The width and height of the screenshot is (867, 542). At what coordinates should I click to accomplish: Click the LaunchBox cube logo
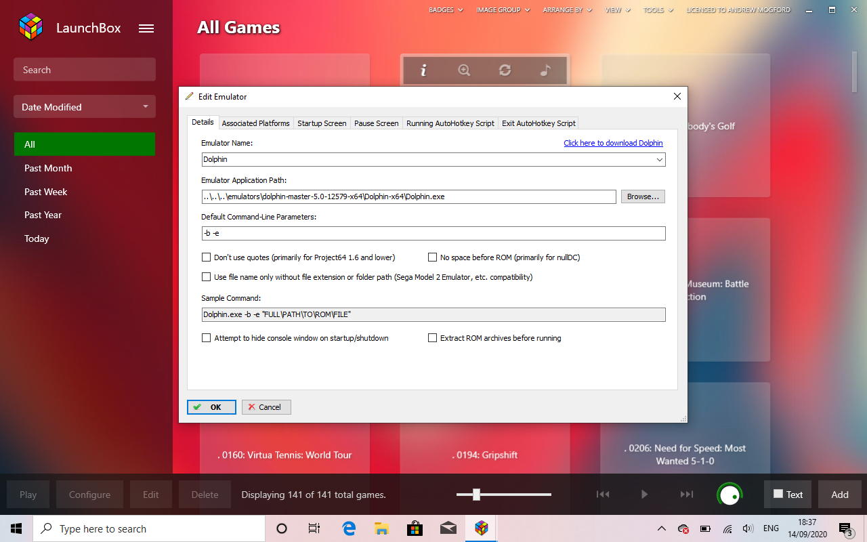tap(30, 28)
